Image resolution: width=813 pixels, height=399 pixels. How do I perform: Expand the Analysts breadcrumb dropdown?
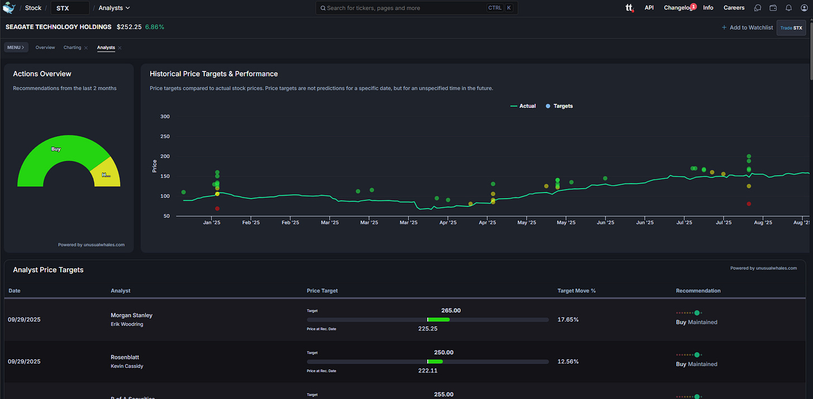coord(114,8)
